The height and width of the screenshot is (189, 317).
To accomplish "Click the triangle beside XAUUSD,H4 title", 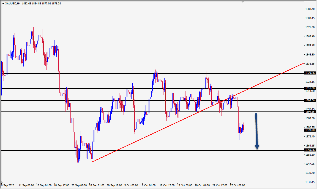I will (x=3, y=3).
